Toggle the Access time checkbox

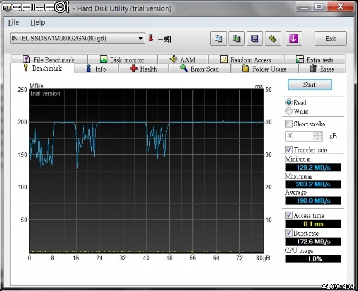click(x=289, y=215)
